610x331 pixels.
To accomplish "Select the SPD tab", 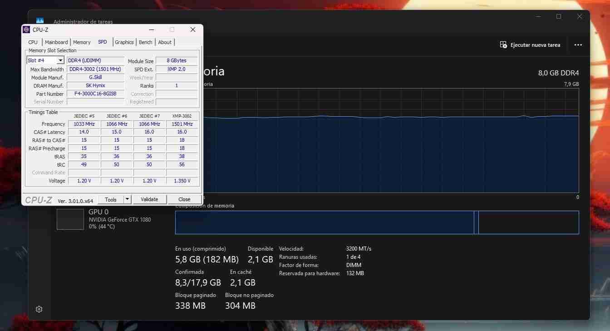I will coord(103,42).
